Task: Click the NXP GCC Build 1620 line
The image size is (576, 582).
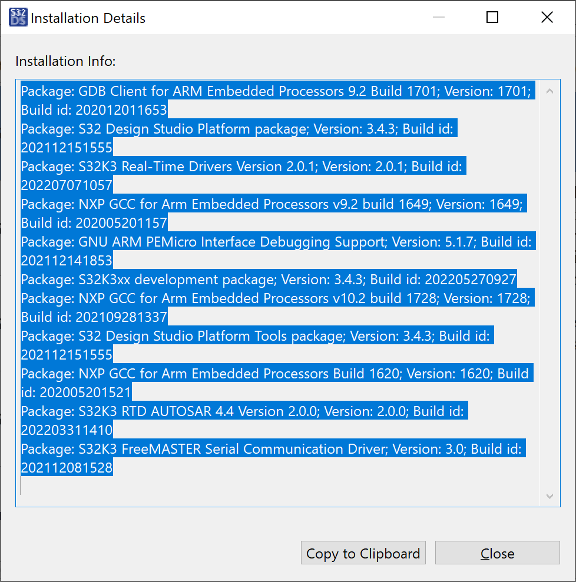Action: pyautogui.click(x=277, y=374)
